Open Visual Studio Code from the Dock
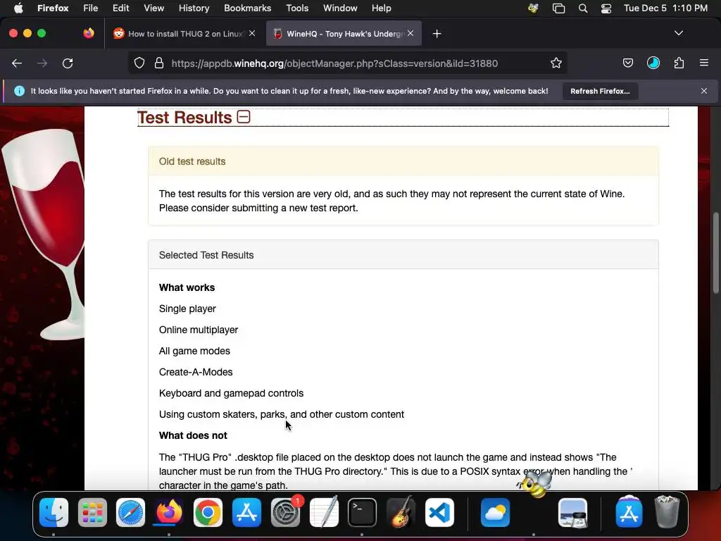Screen dimensions: 721x541 pos(439,512)
